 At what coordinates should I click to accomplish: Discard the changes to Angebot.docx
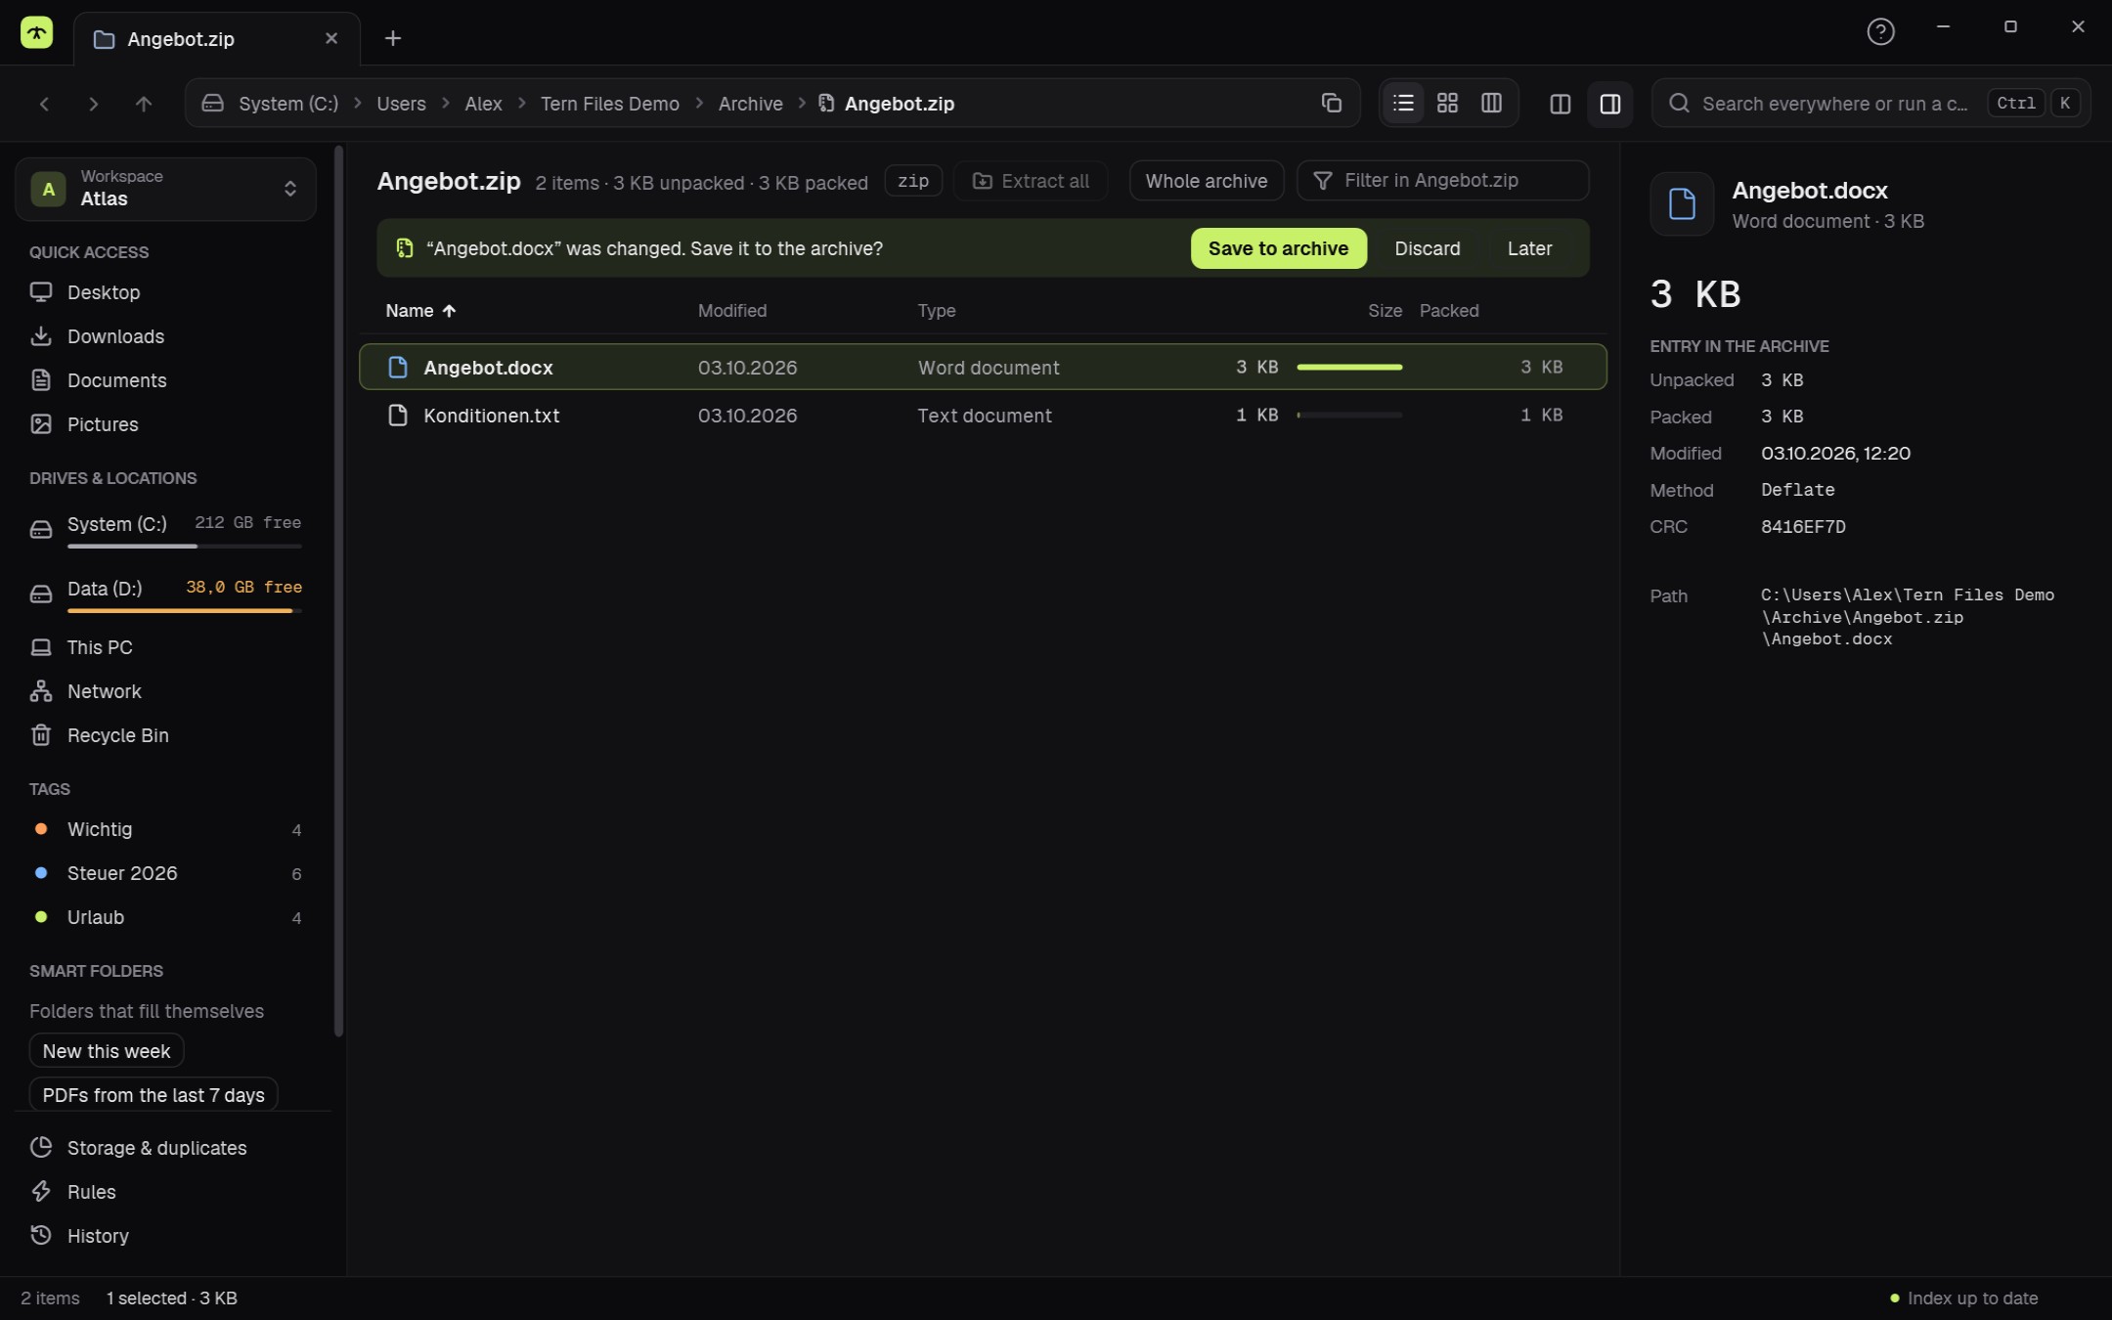(1427, 248)
